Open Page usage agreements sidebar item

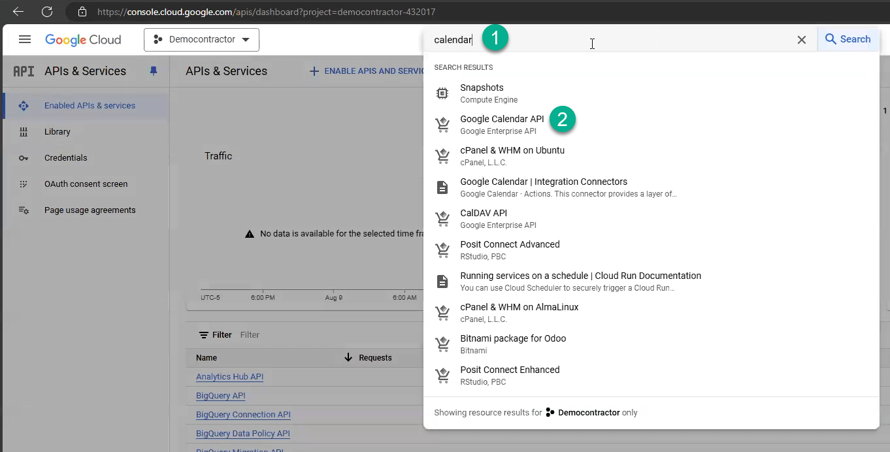[86, 210]
